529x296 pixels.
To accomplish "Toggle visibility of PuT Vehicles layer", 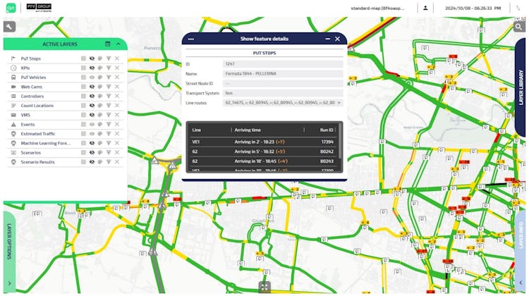I will tap(92, 78).
